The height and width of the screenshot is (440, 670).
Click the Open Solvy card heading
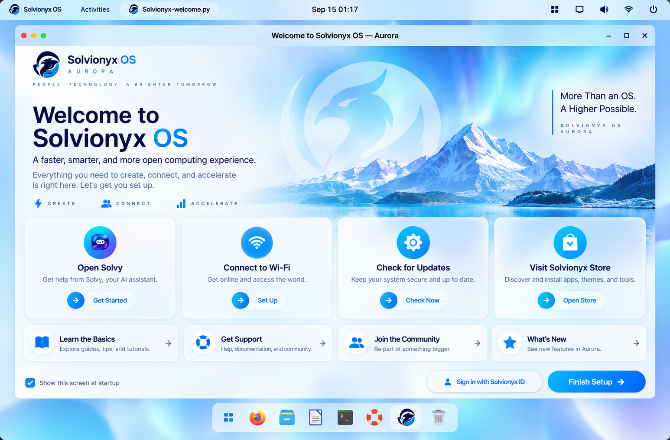point(100,268)
